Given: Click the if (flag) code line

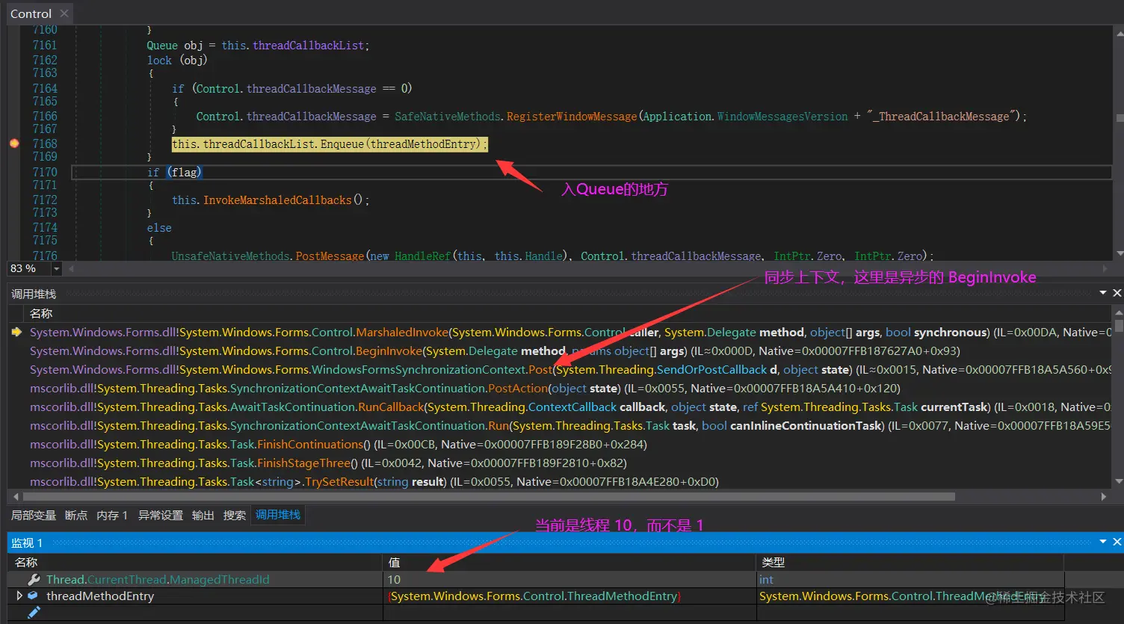Looking at the screenshot, I should tap(174, 172).
